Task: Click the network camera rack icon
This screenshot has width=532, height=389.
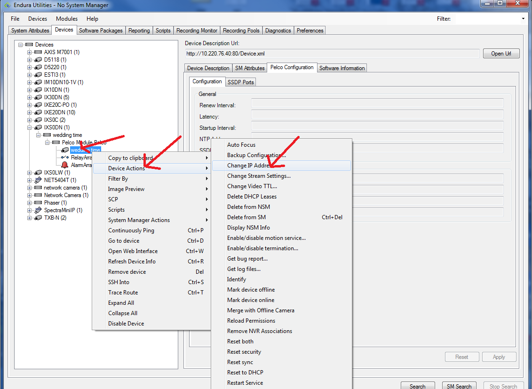Action: coord(38,188)
